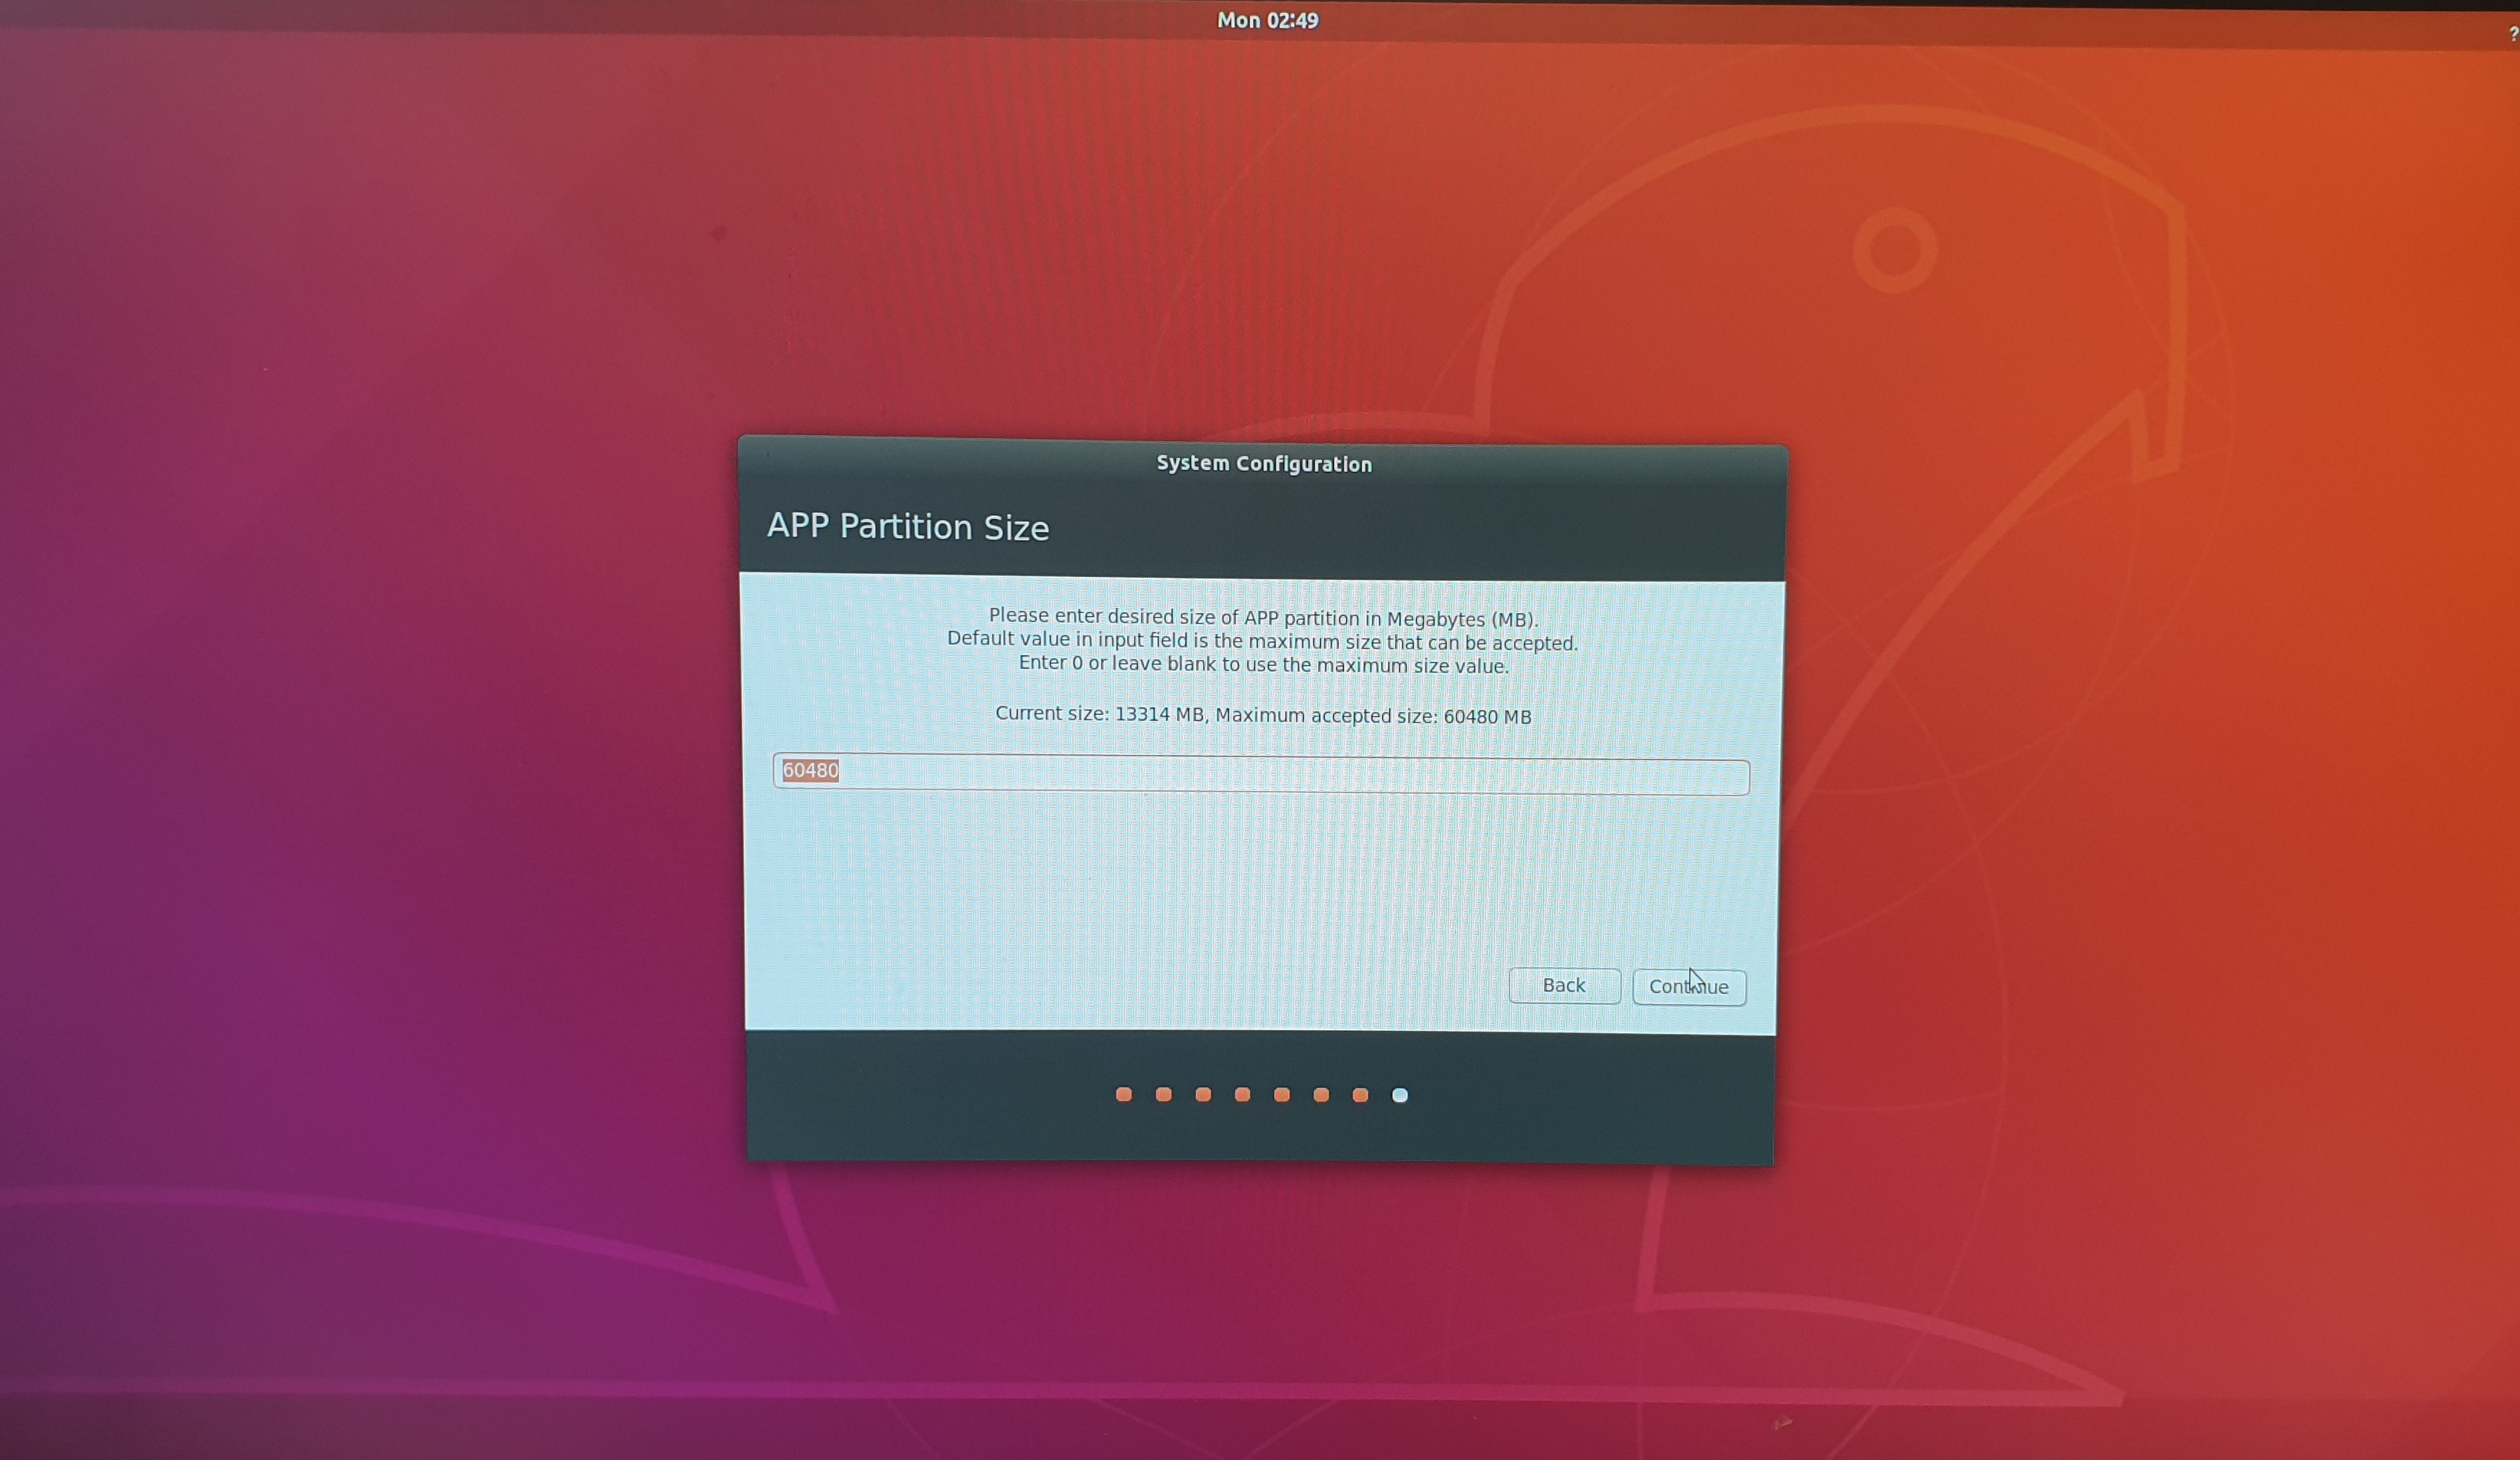Screen dimensions: 2520x1460
Task: Click the second progress step dot
Action: (1163, 1094)
